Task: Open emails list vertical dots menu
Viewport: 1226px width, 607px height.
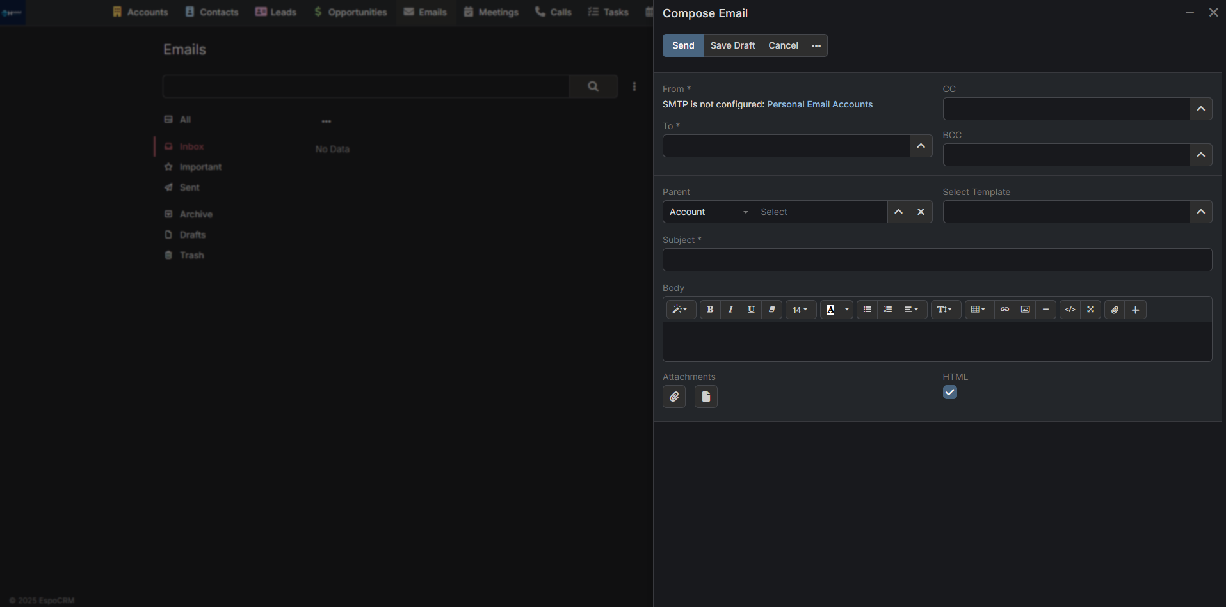Action: pyautogui.click(x=634, y=86)
